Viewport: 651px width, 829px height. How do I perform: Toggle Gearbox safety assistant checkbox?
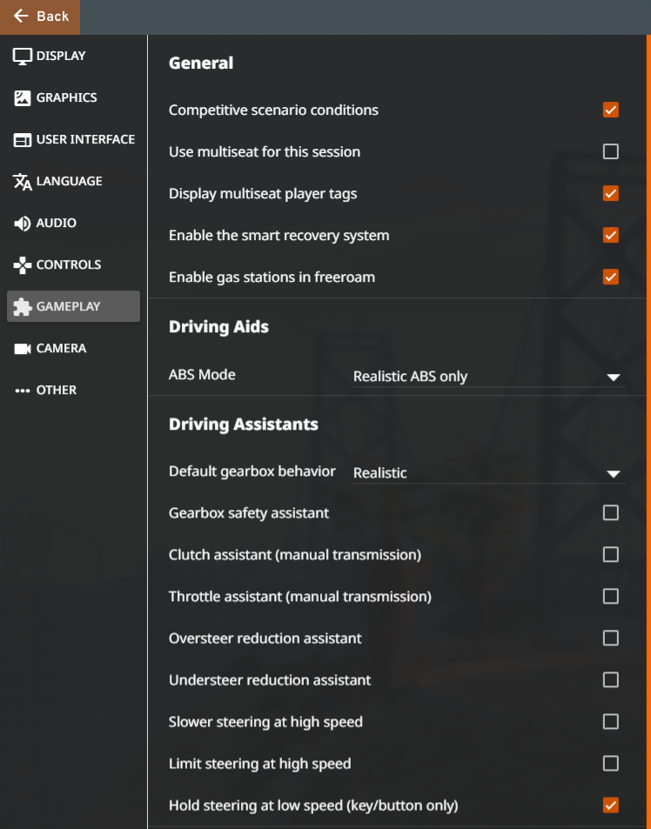610,513
